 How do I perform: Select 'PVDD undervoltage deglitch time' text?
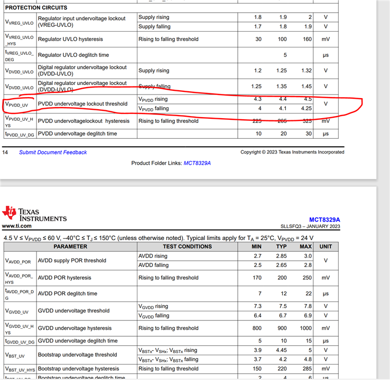[77, 134]
